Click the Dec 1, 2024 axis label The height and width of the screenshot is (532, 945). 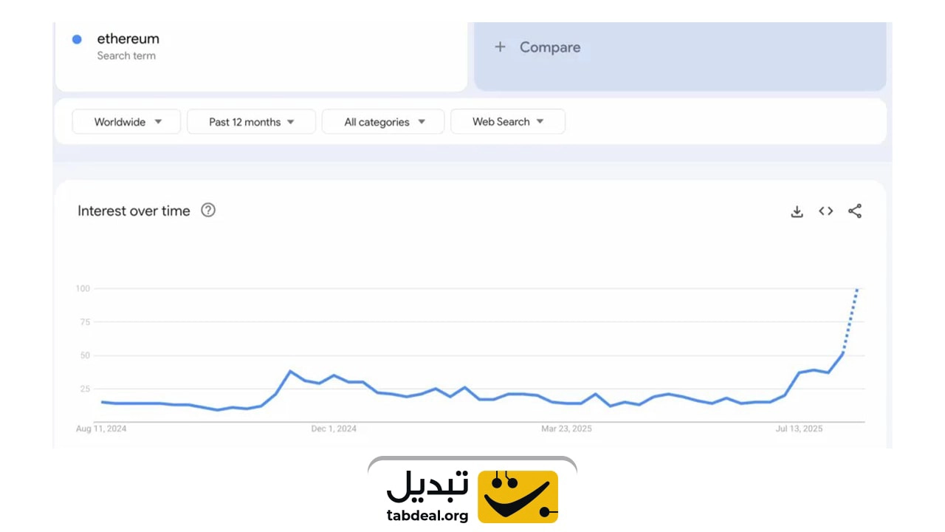334,429
